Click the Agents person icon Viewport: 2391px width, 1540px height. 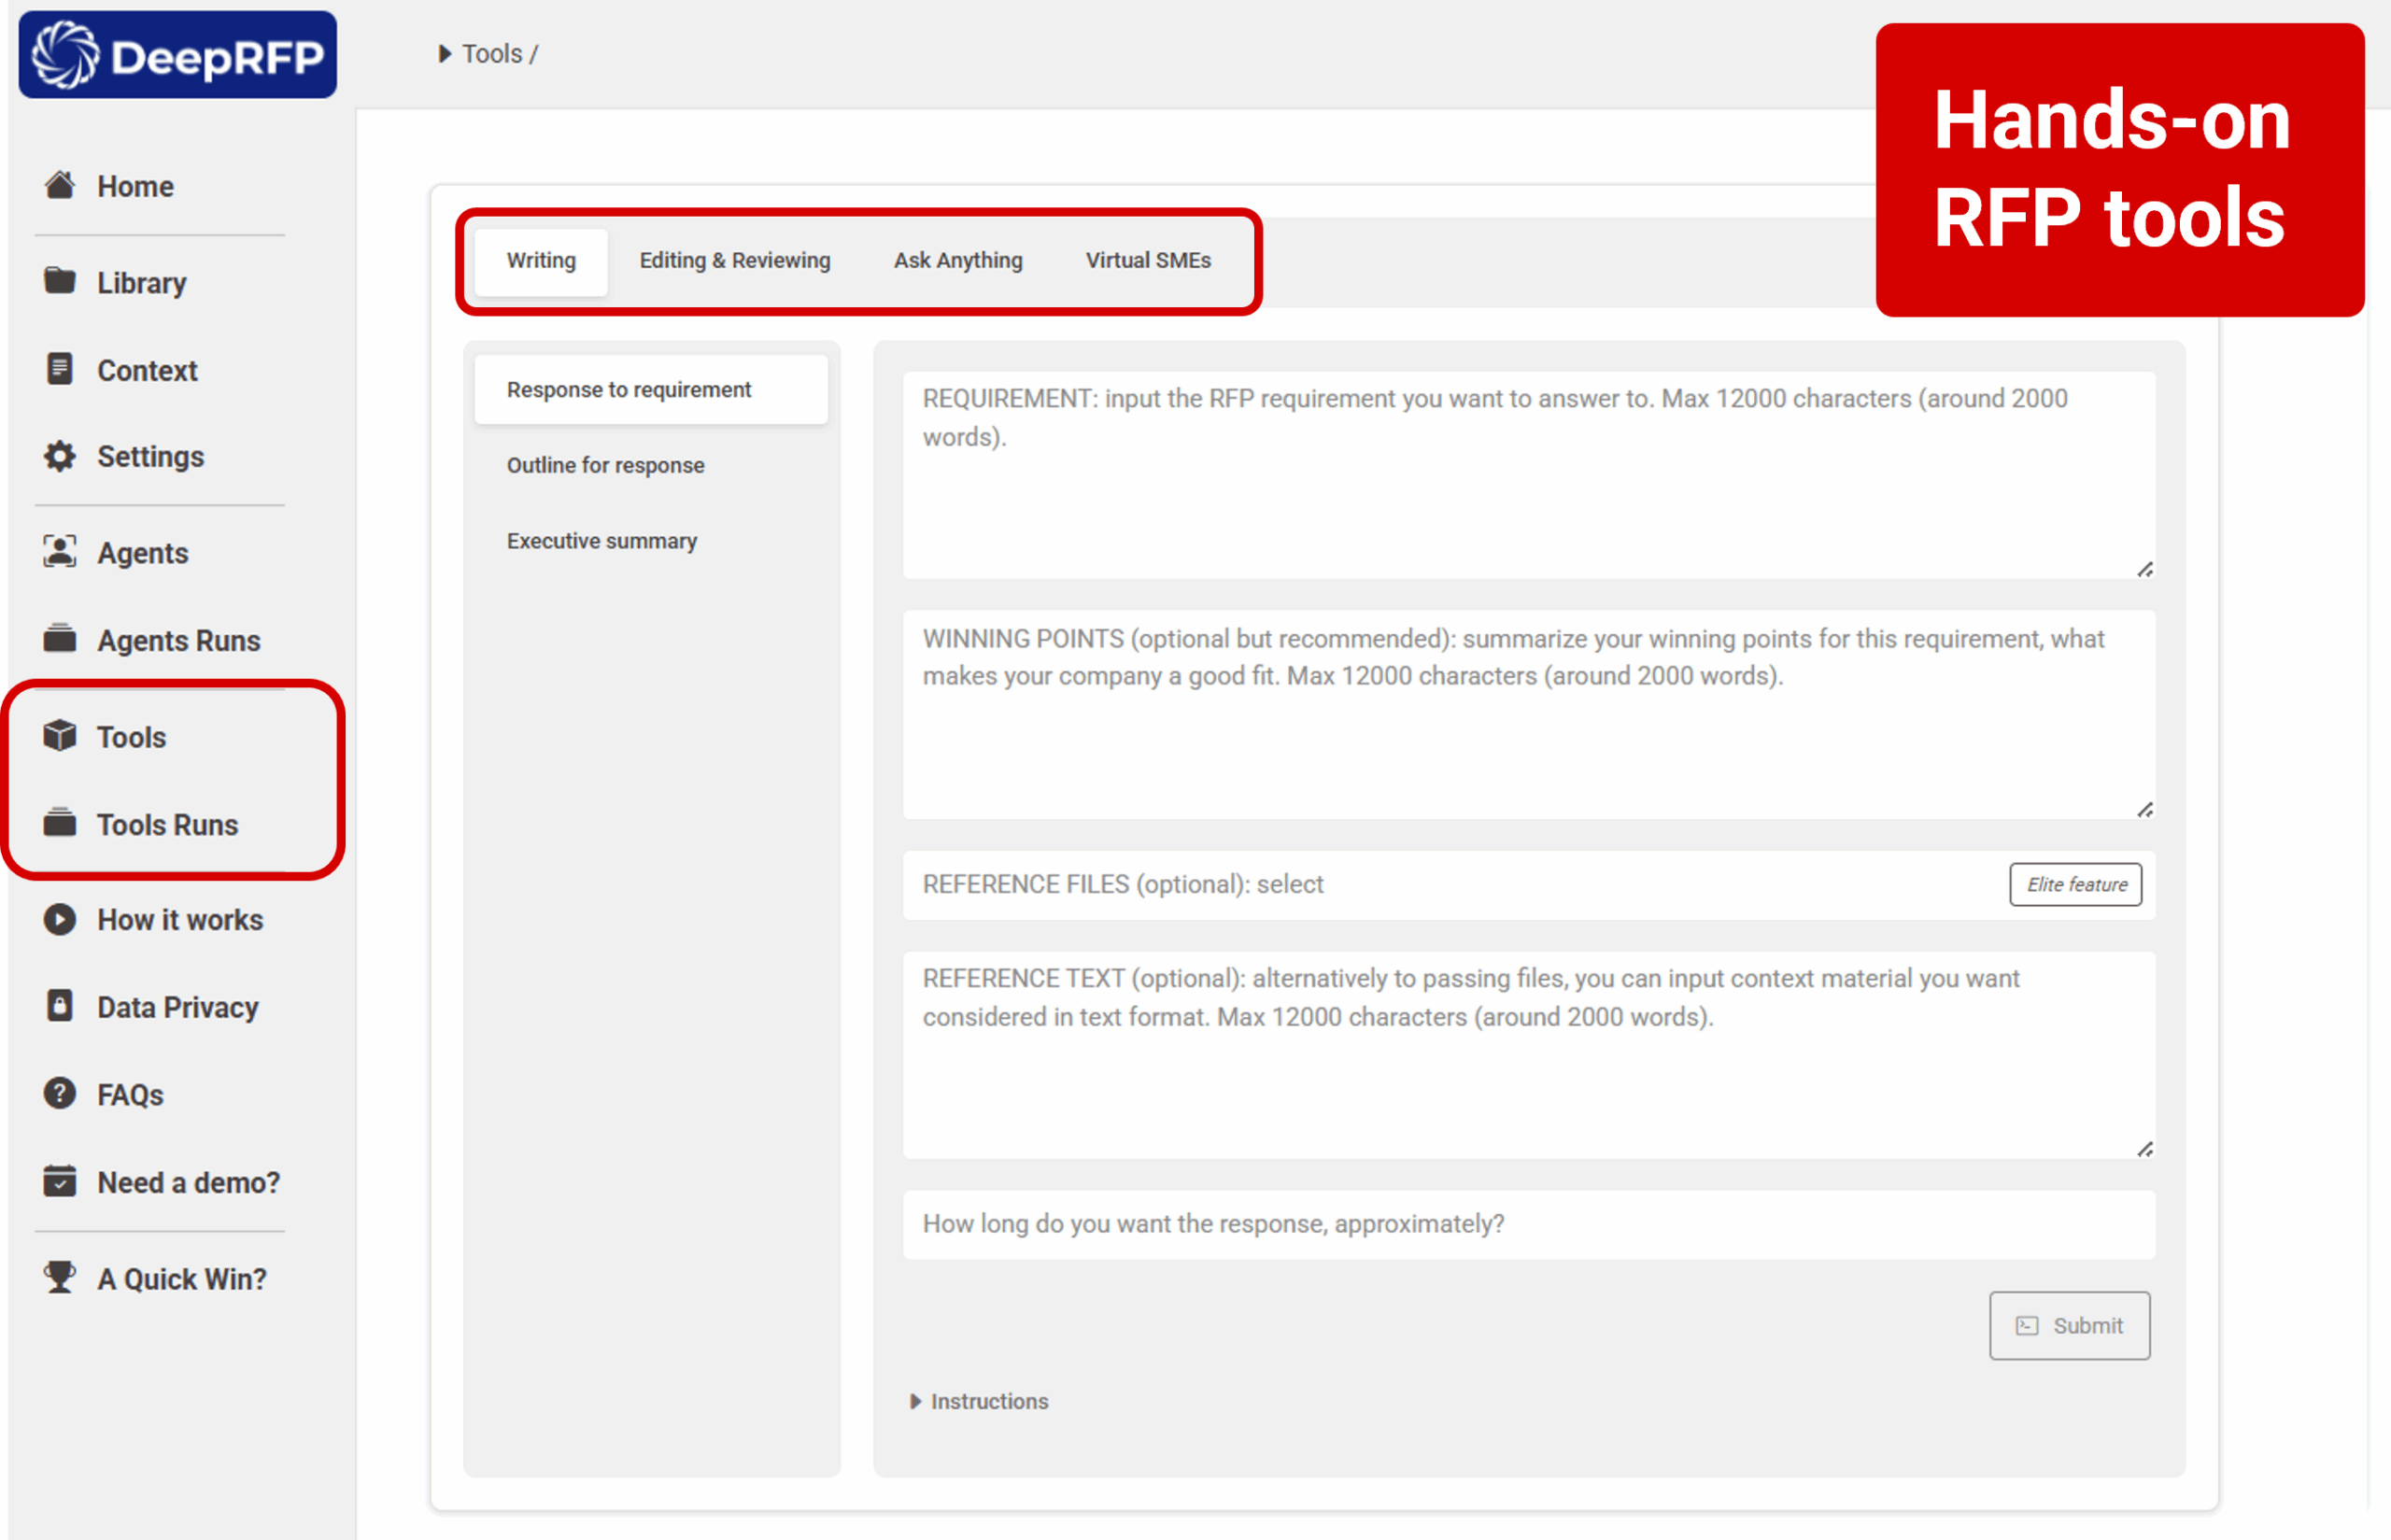click(60, 552)
